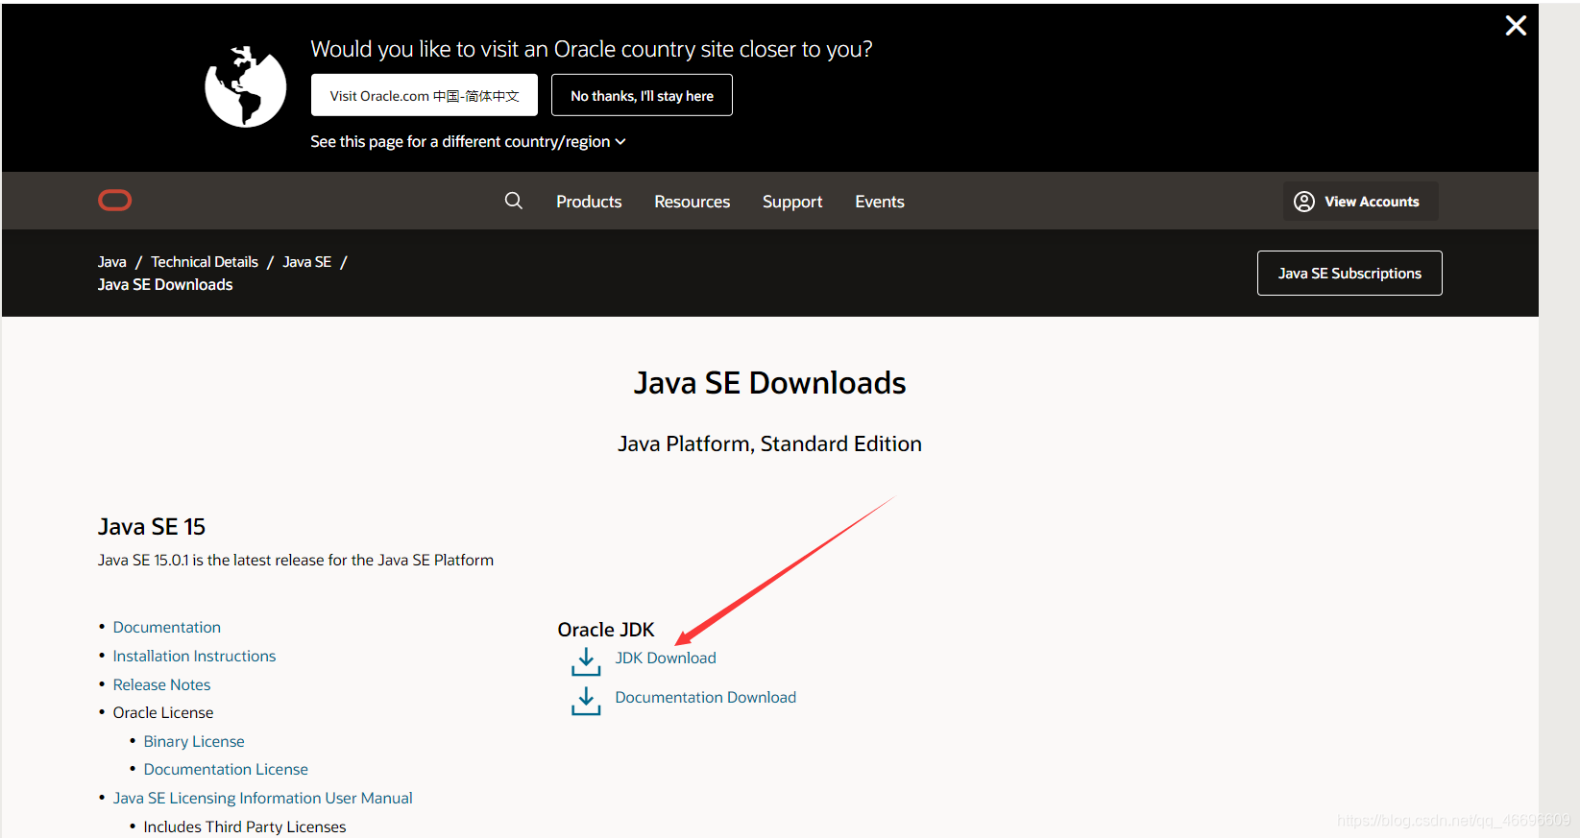Click the Documentation Download link

[x=706, y=697]
